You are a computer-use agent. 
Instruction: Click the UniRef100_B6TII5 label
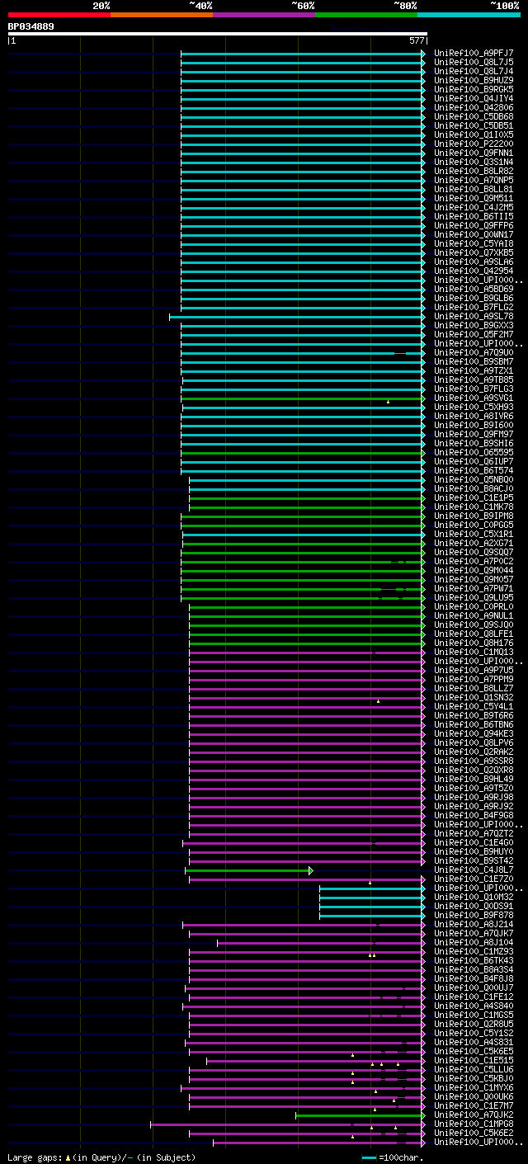click(x=474, y=216)
